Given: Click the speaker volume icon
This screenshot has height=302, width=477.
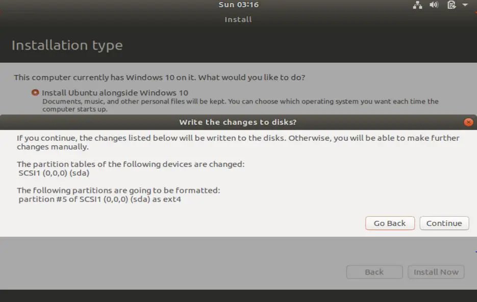Looking at the screenshot, I should tap(433, 5).
